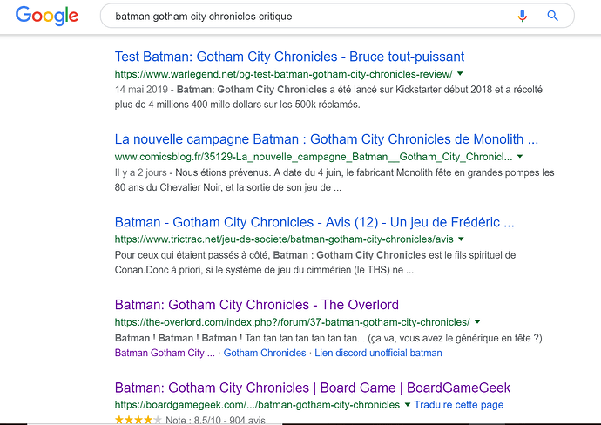Open 'Test Batman: Gotham City Chronicles' result
This screenshot has width=601, height=425.
(x=289, y=57)
